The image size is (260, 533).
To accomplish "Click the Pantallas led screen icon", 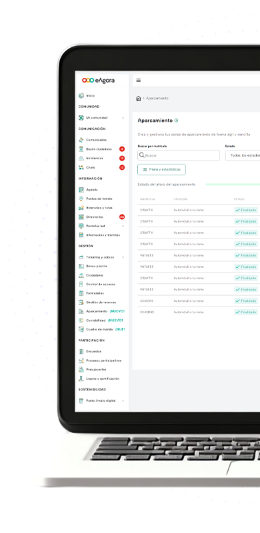I will [x=81, y=226].
